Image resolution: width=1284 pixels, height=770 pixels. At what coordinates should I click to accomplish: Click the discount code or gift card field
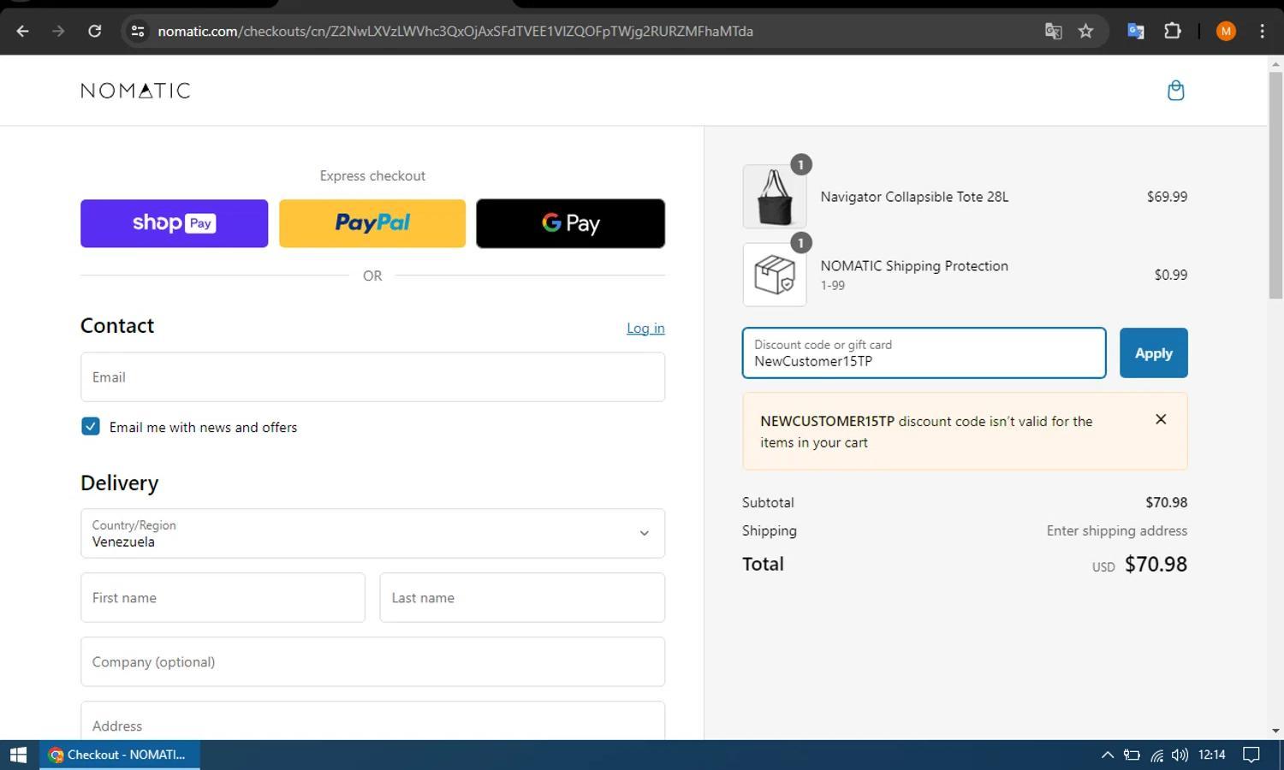pyautogui.click(x=924, y=352)
